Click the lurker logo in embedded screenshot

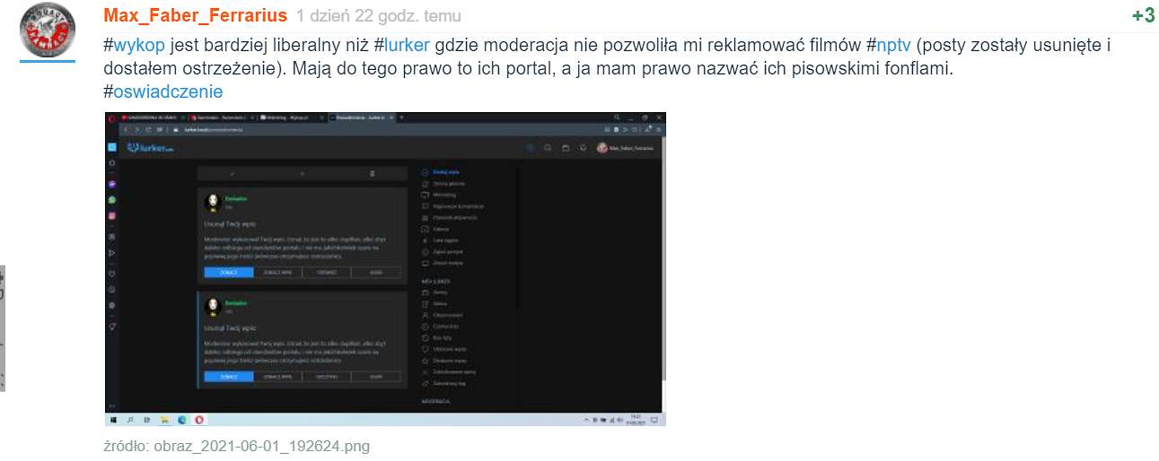(150, 148)
